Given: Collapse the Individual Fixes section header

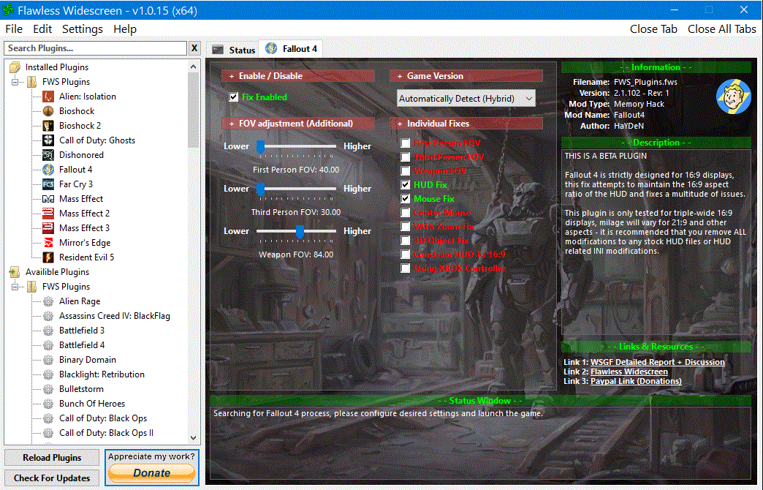Looking at the screenshot, I should tap(466, 124).
